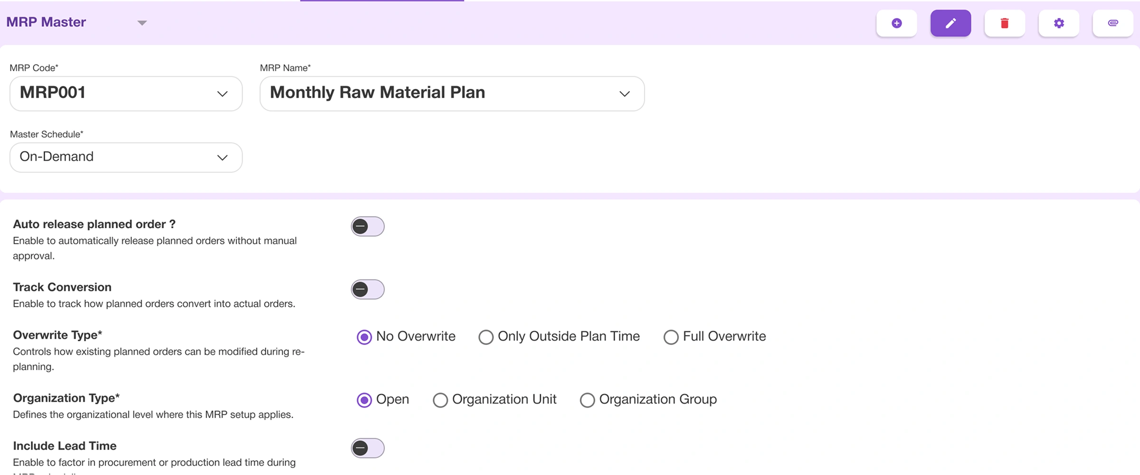Pick Organization Unit as organization type

[x=440, y=400]
